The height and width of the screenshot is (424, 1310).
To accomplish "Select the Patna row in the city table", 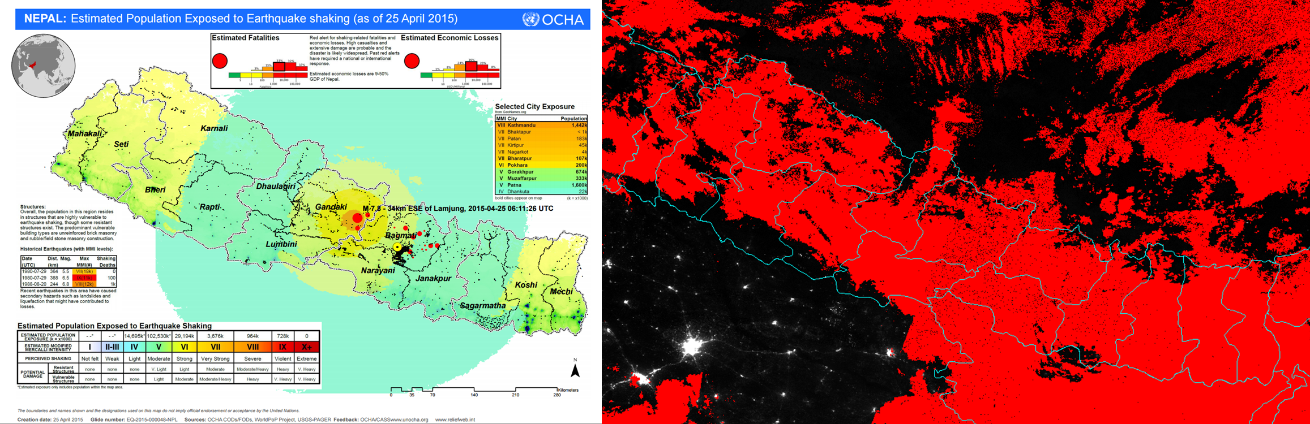I will 542,185.
